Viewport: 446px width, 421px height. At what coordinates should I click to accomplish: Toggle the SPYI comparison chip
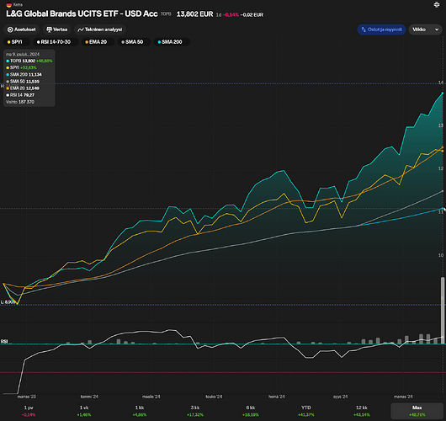[x=17, y=42]
